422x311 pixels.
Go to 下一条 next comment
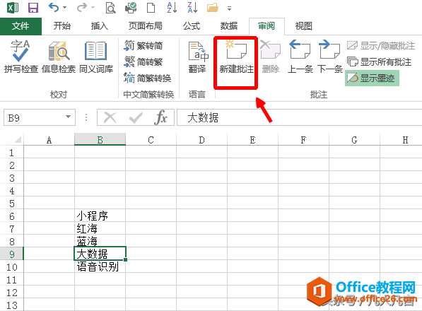[x=329, y=57]
